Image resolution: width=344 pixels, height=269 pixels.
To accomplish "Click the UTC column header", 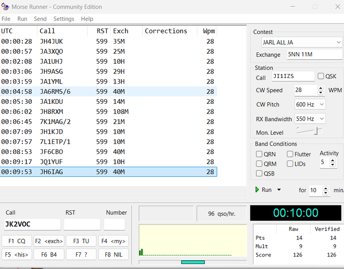I will [19, 31].
